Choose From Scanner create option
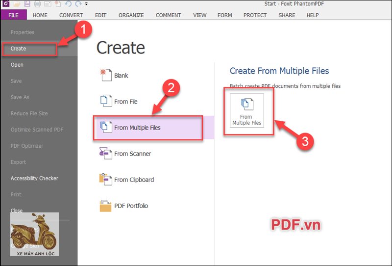The height and width of the screenshot is (266, 392). click(132, 154)
